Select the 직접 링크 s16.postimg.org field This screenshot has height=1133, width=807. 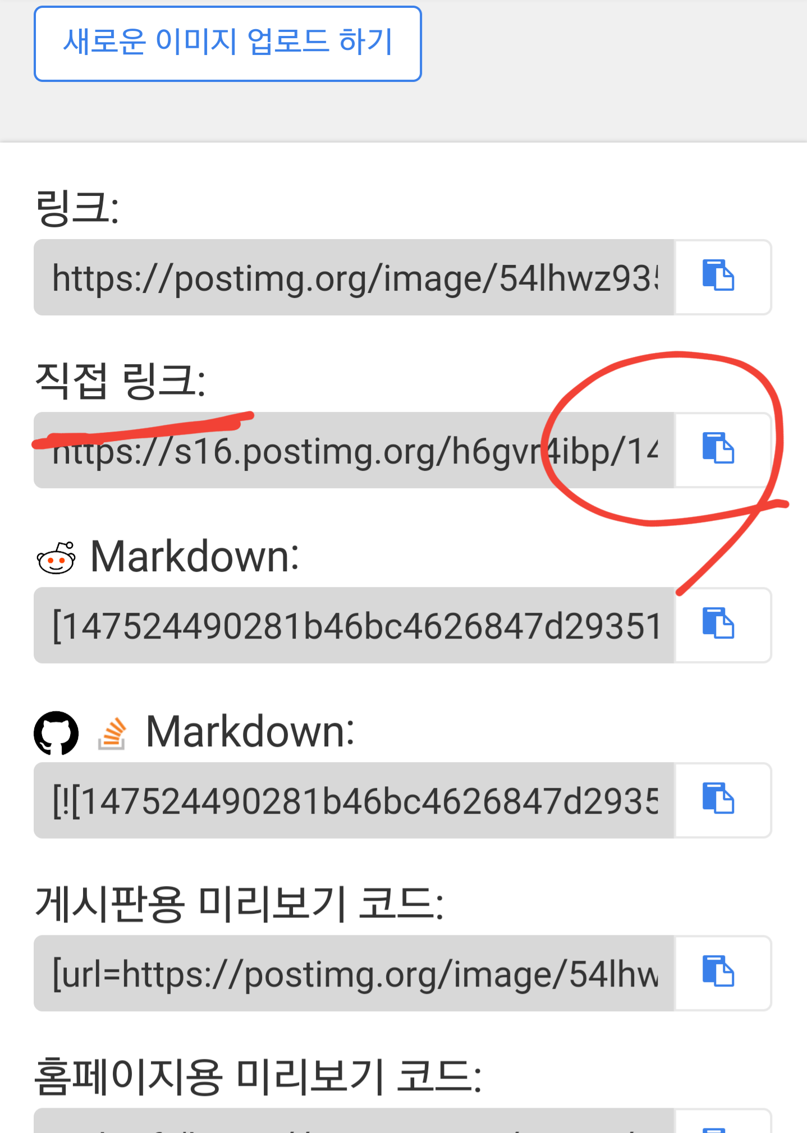354,450
